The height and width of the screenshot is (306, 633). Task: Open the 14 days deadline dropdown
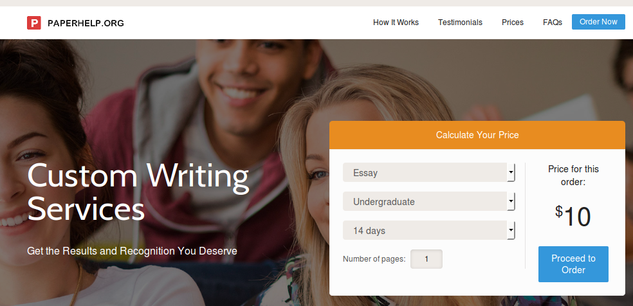tap(428, 230)
